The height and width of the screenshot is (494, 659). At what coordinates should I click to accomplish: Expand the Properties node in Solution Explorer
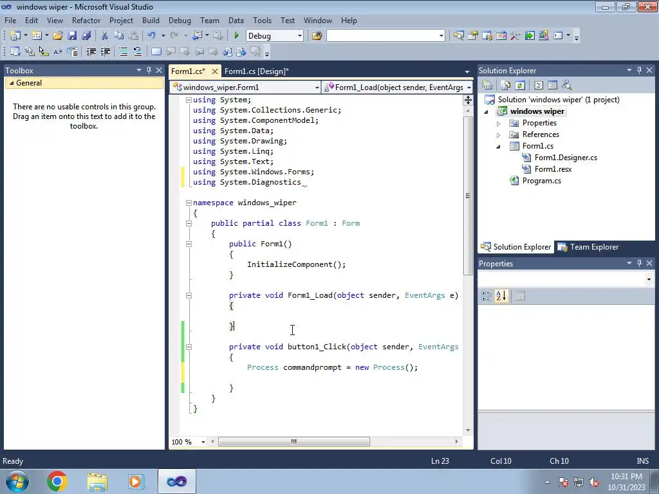coord(499,123)
